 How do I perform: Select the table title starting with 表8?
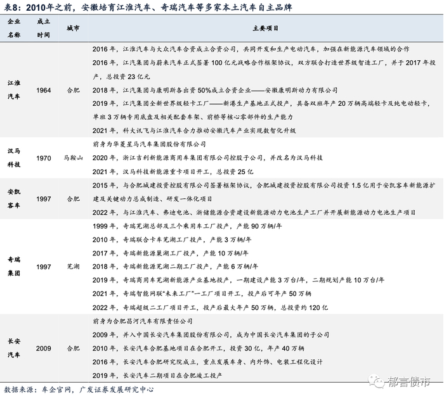(148, 7)
